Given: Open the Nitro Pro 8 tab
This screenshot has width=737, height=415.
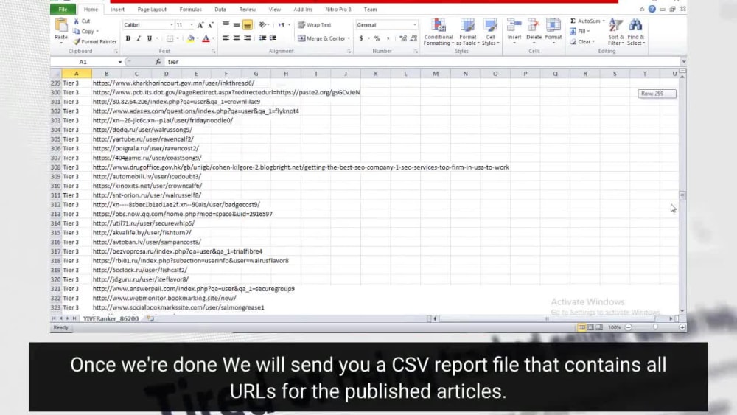Looking at the screenshot, I should (338, 10).
